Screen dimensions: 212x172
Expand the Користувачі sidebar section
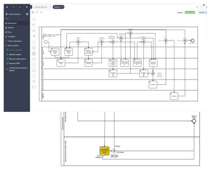click(28, 23)
